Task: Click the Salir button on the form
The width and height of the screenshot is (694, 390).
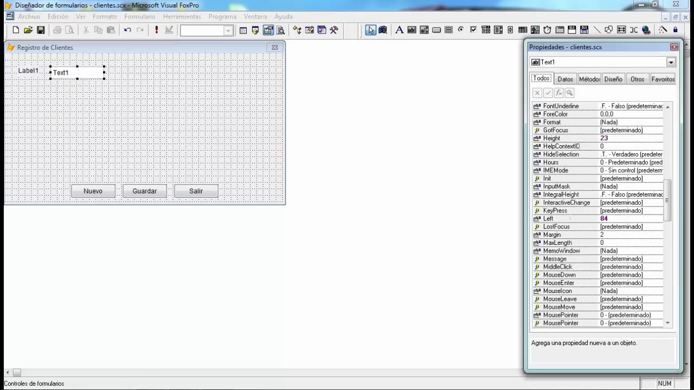Action: click(196, 191)
